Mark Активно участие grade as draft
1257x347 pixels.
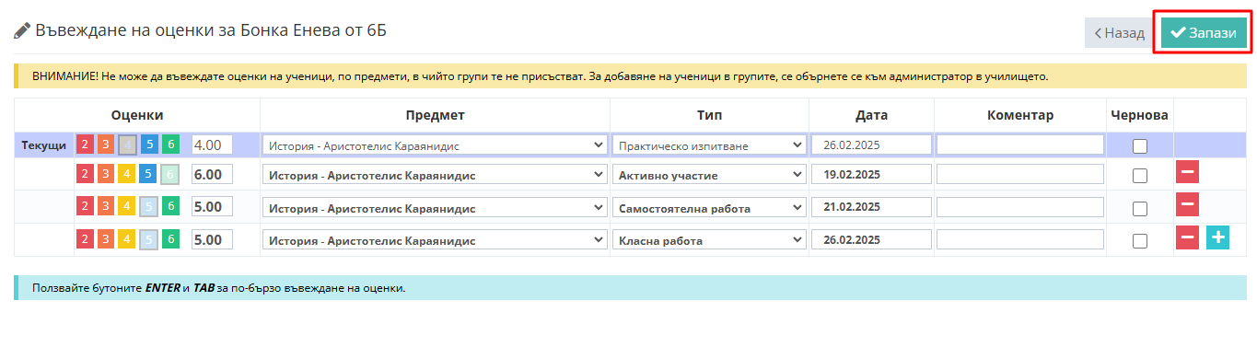tap(1140, 176)
